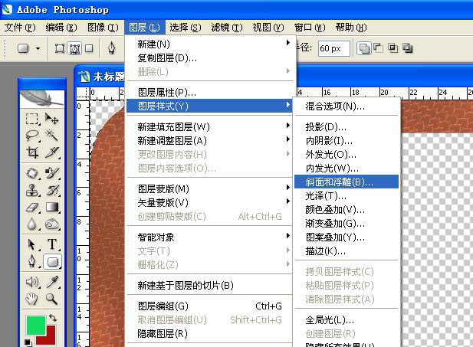Expand 矢量蒙版(V) submenu
The image size is (473, 347).
click(x=210, y=202)
